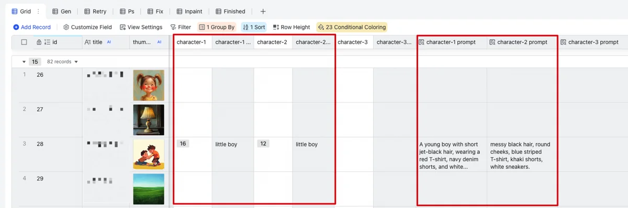Open the Filter options
628x208 pixels.
[181, 27]
